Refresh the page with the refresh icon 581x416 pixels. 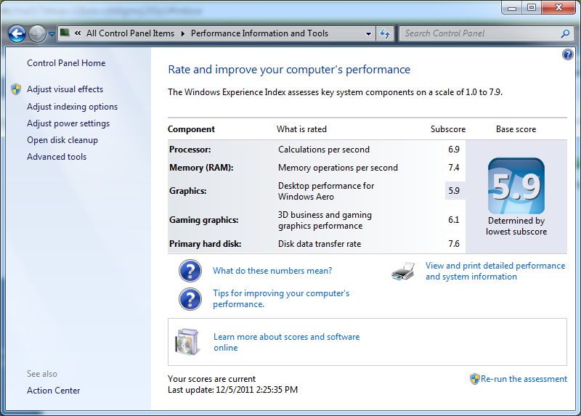point(385,33)
